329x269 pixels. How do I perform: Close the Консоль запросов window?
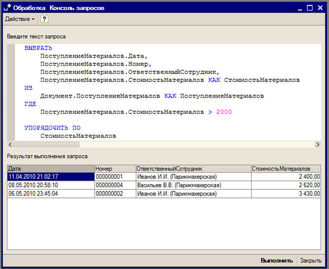[320, 8]
